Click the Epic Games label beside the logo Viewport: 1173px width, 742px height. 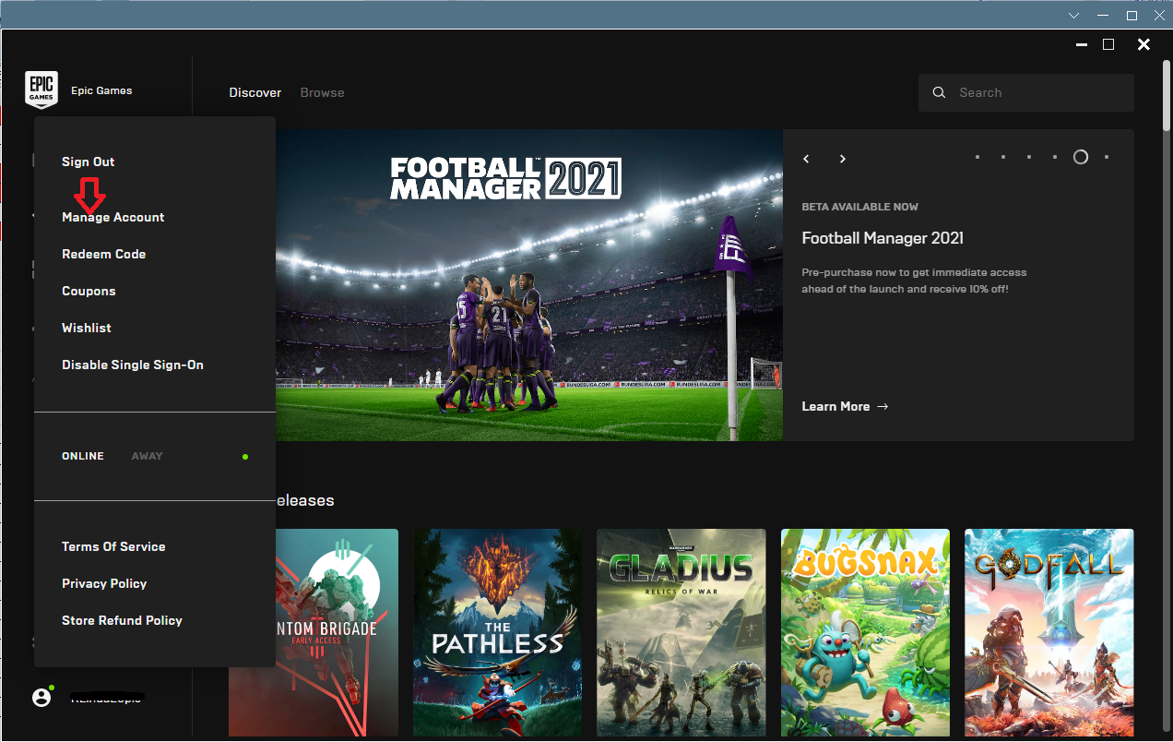pyautogui.click(x=101, y=90)
